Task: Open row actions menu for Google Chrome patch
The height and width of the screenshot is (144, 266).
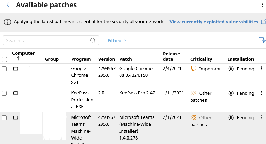Action: (262, 69)
